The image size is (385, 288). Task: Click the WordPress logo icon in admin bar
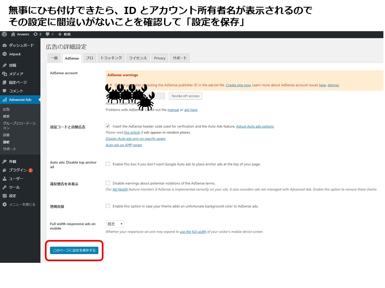(x=4, y=34)
